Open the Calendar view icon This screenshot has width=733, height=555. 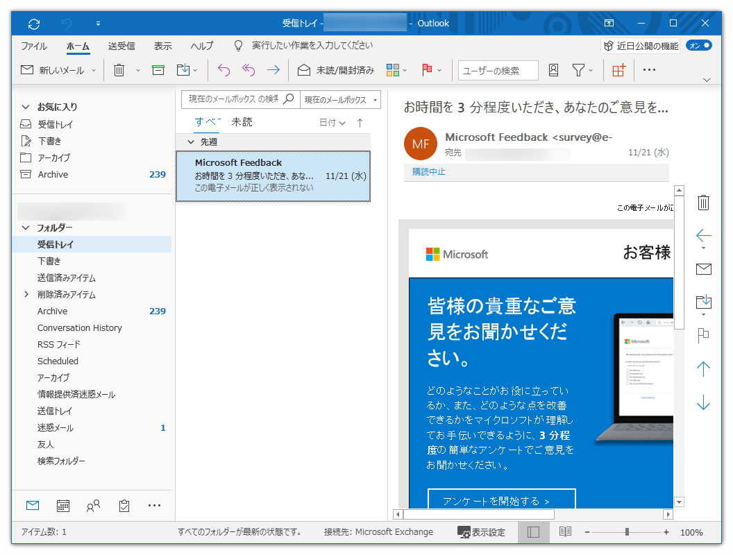(x=62, y=506)
